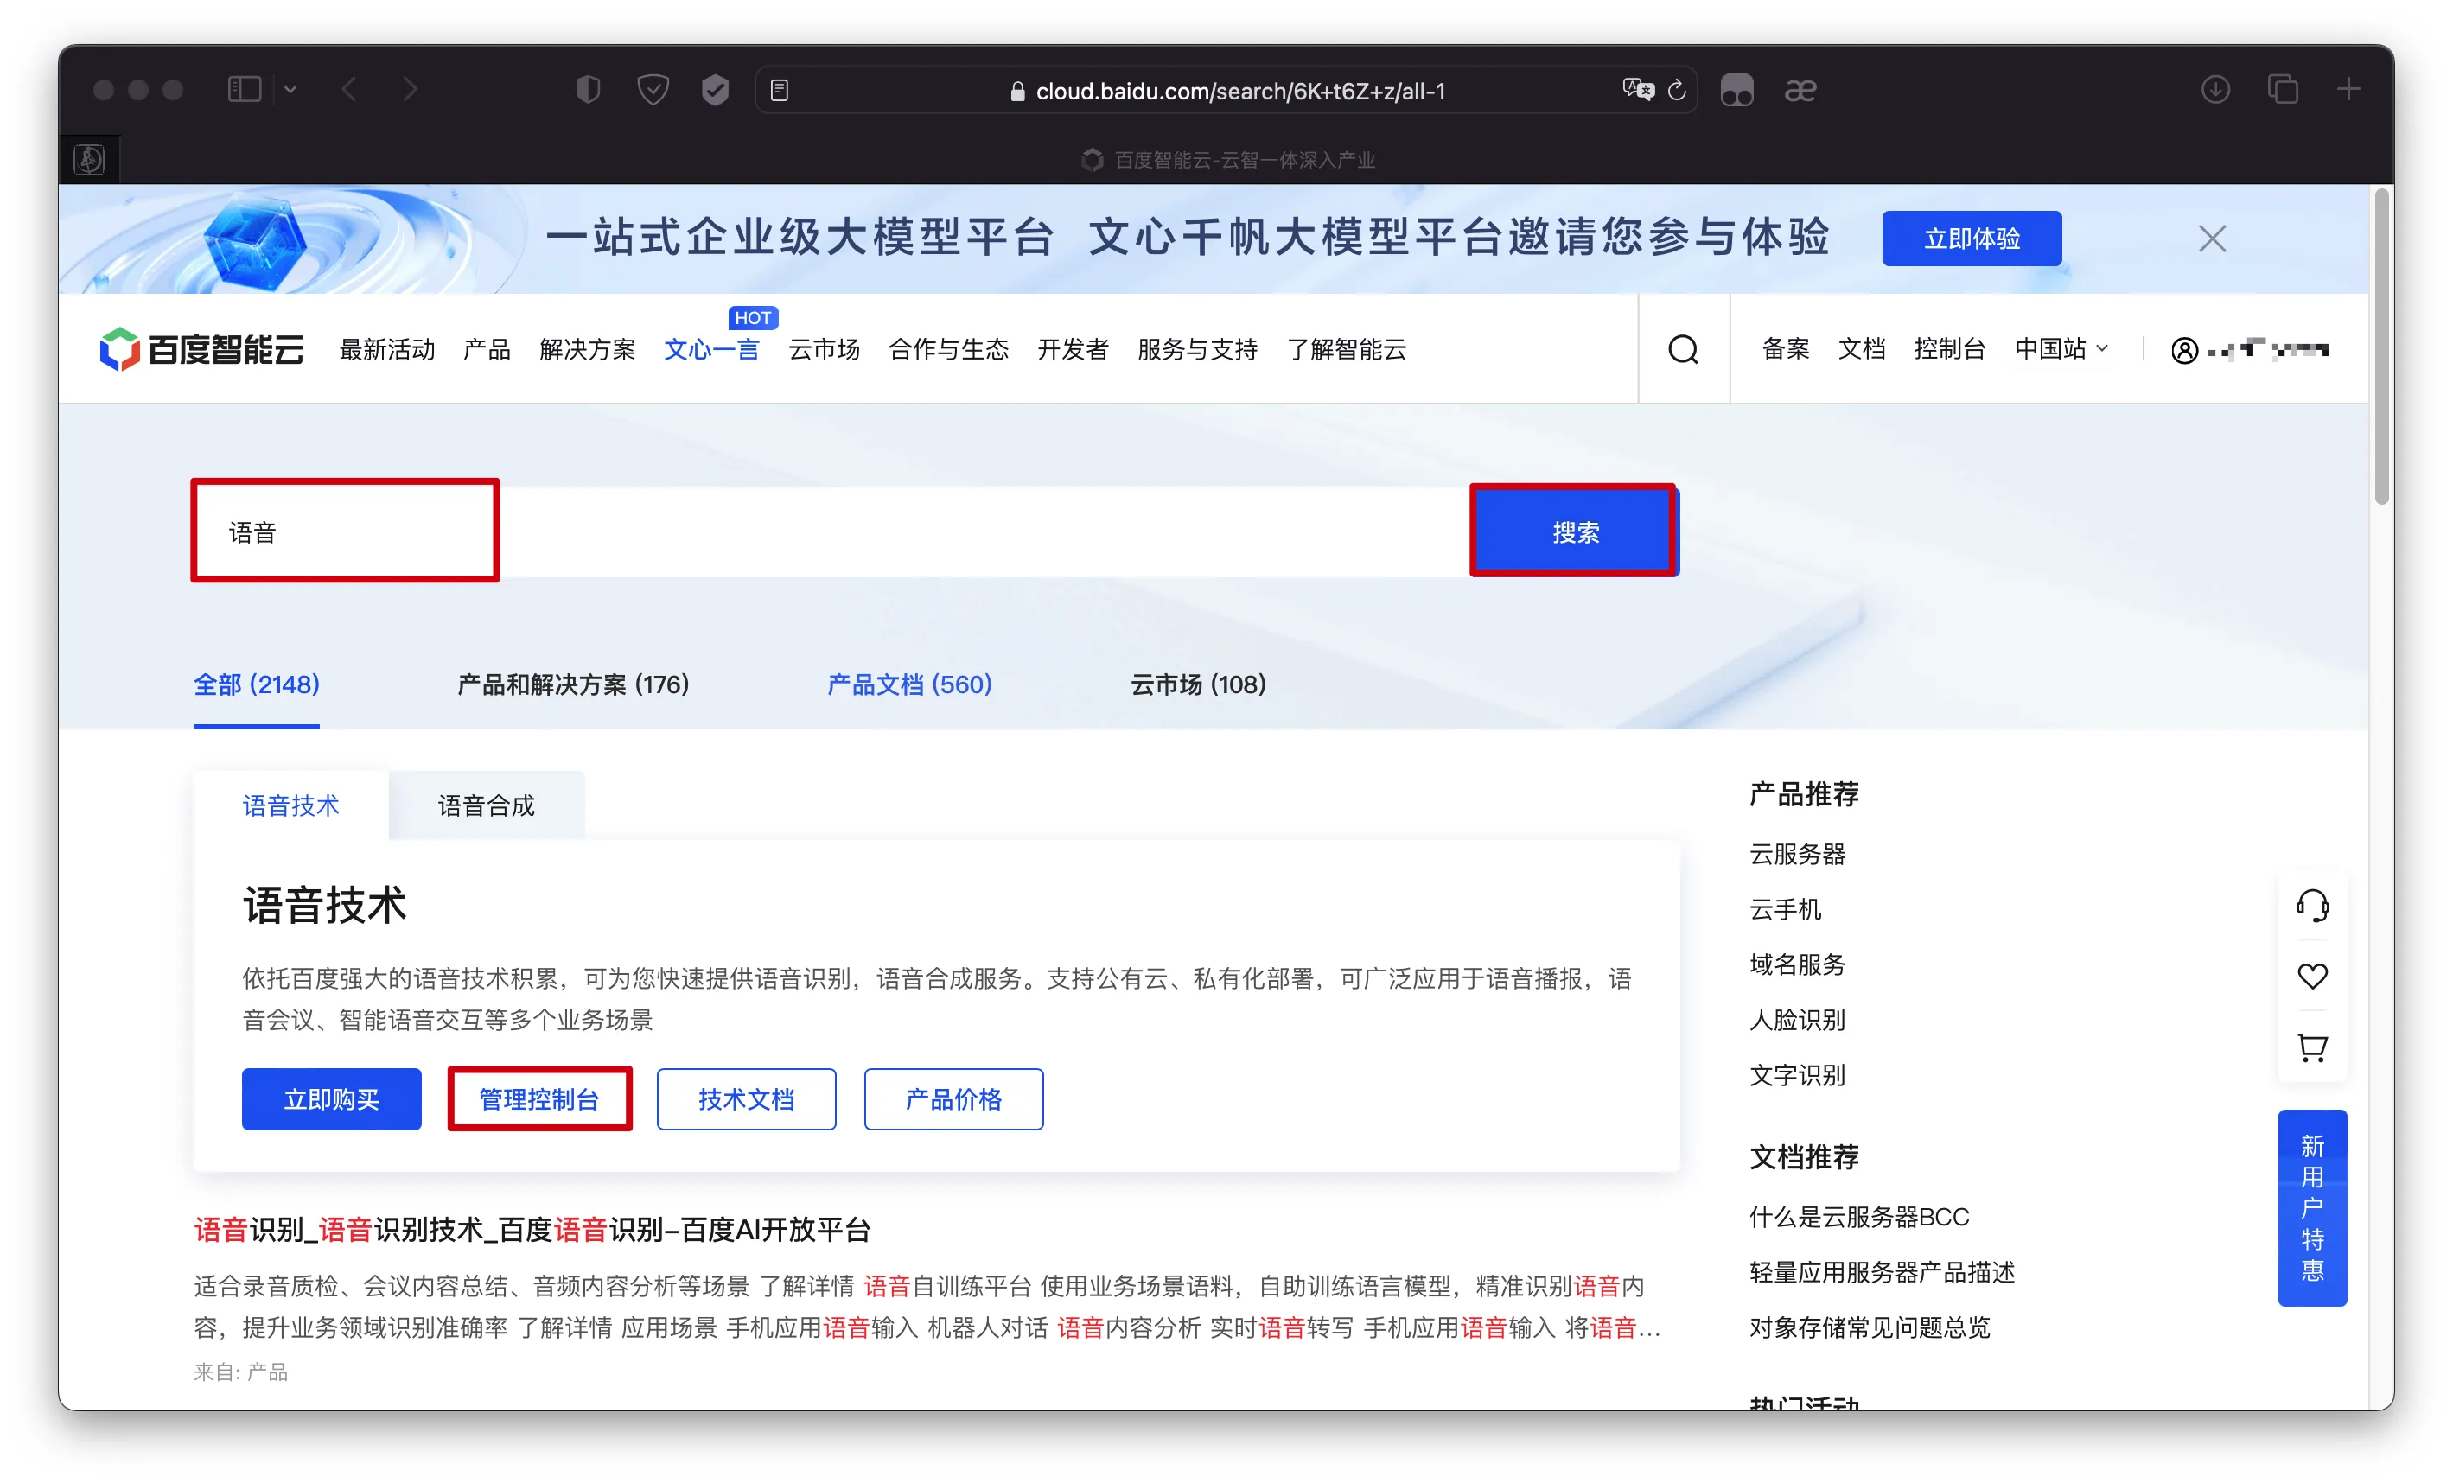Click the shield checkmark outline icon
The height and width of the screenshot is (1483, 2453).
[653, 90]
